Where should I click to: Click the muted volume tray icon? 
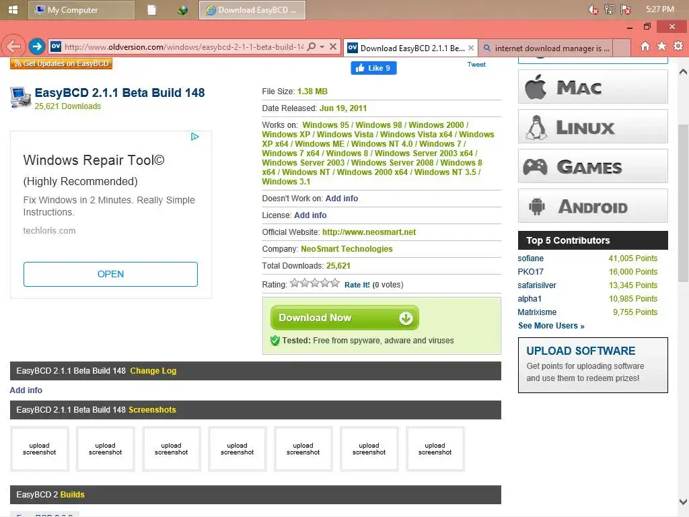[x=593, y=9]
